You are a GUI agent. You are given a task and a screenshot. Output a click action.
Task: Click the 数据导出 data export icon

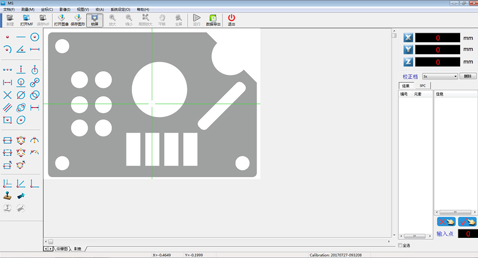click(213, 20)
